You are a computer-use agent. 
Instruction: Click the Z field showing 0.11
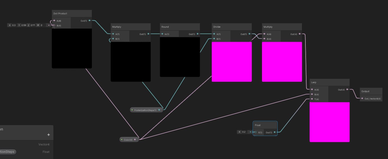coord(33,25)
